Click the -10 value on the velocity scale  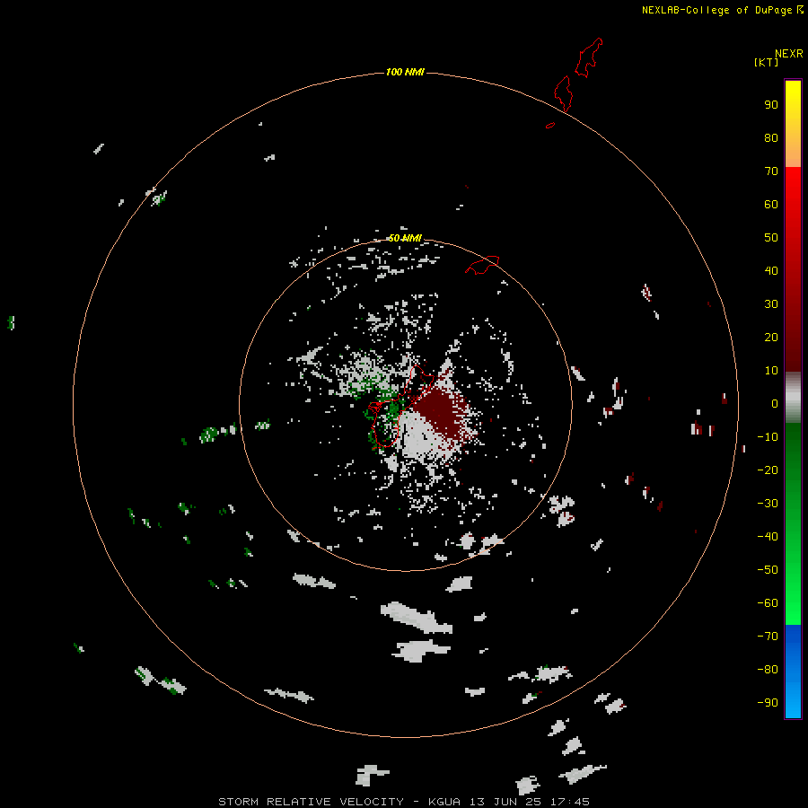point(768,437)
